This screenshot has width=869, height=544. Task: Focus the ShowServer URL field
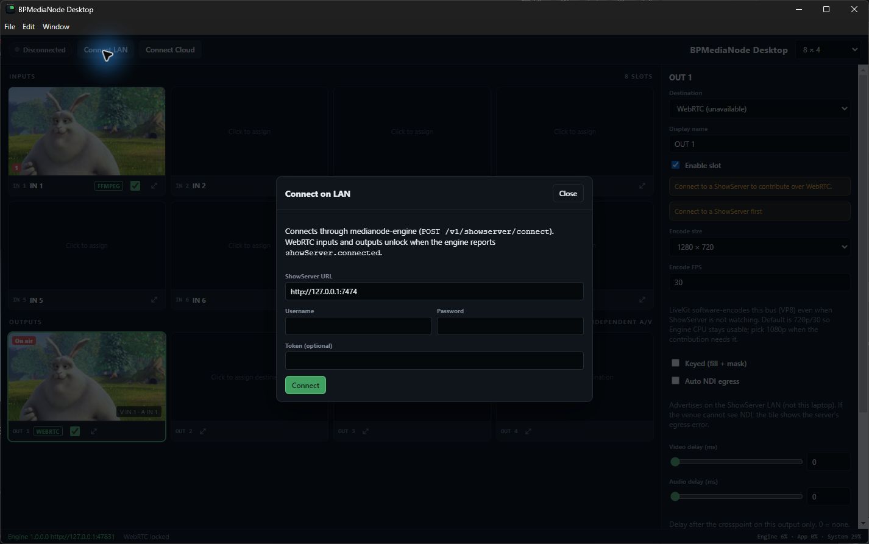pos(434,291)
